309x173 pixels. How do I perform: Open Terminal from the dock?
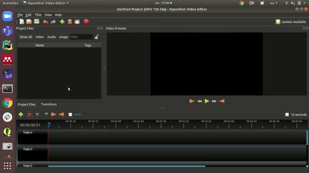(8, 88)
